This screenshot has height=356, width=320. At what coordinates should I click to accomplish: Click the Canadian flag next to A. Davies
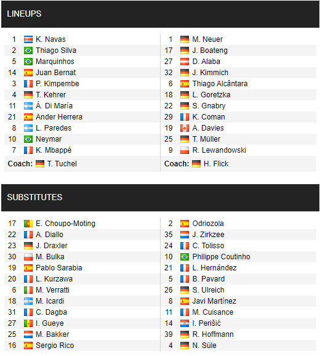coord(185,128)
